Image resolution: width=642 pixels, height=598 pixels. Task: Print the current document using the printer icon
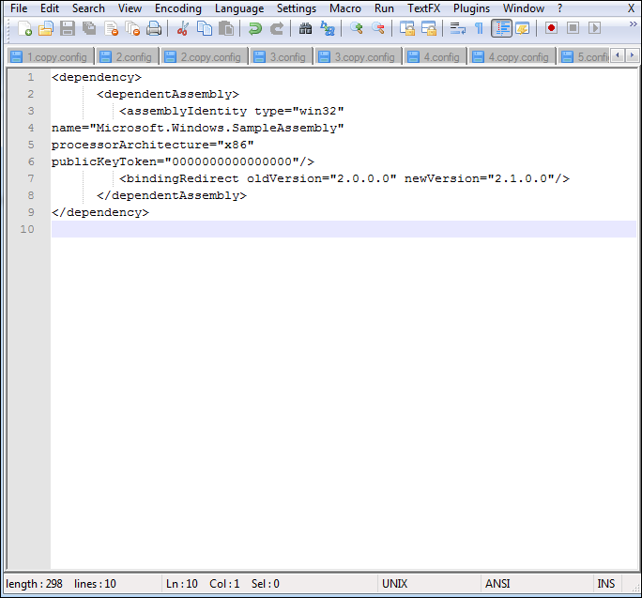154,28
